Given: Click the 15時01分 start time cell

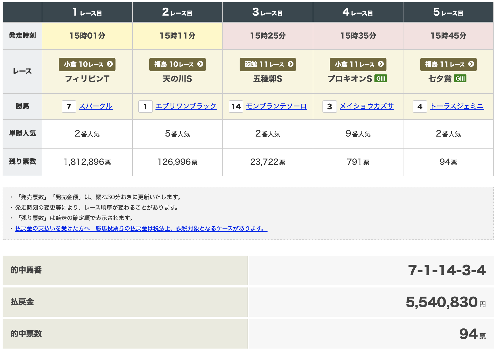Looking at the screenshot, I should click(x=87, y=36).
